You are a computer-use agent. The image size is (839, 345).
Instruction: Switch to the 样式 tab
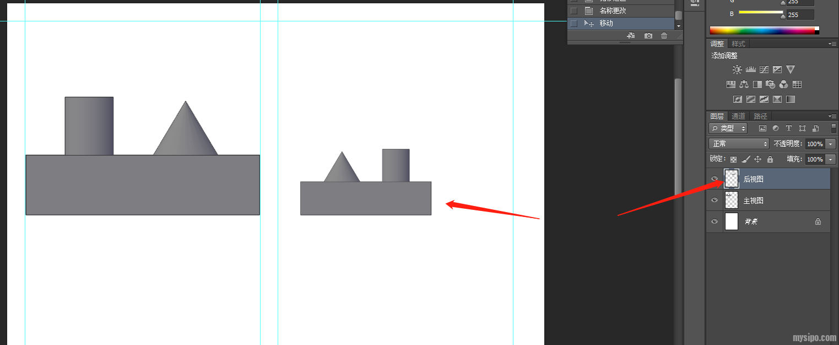[738, 44]
